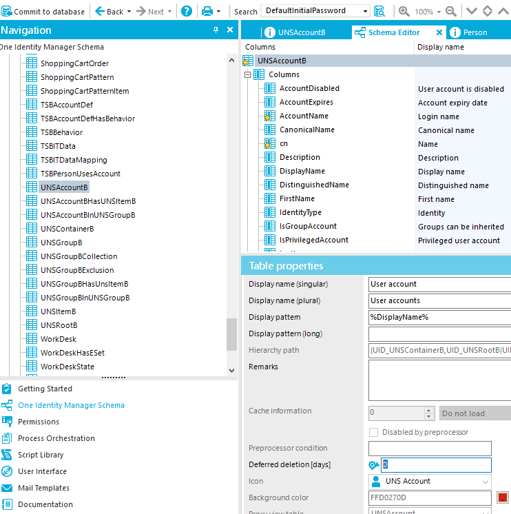The image size is (511, 514).
Task: Select TSBAccountDef in navigation tree
Action: click(x=67, y=105)
